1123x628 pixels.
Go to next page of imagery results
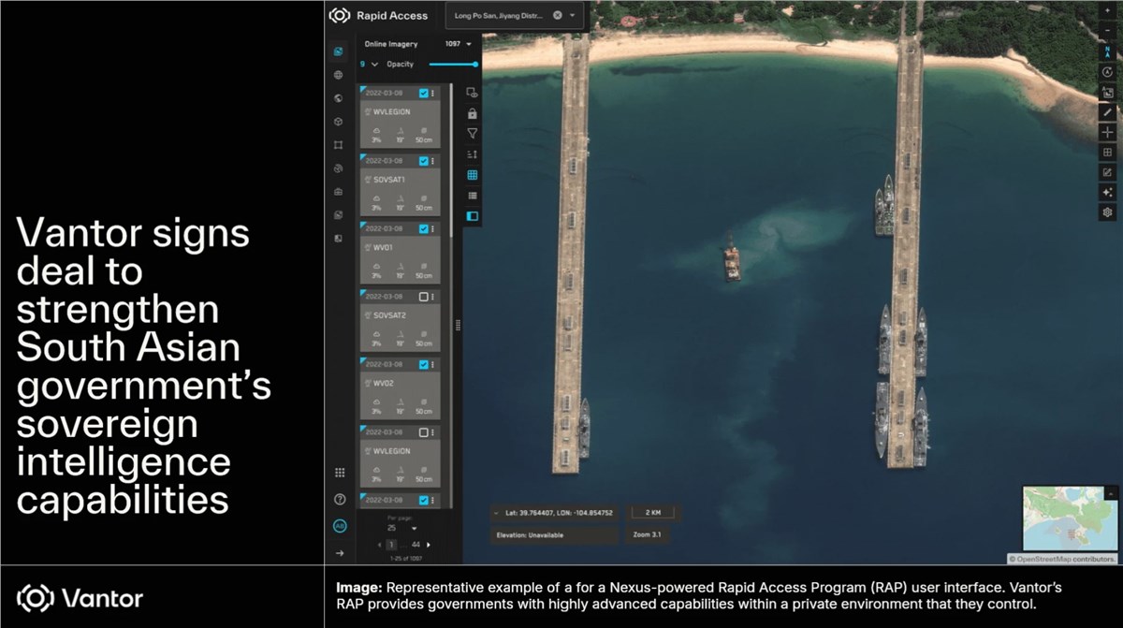coord(429,545)
